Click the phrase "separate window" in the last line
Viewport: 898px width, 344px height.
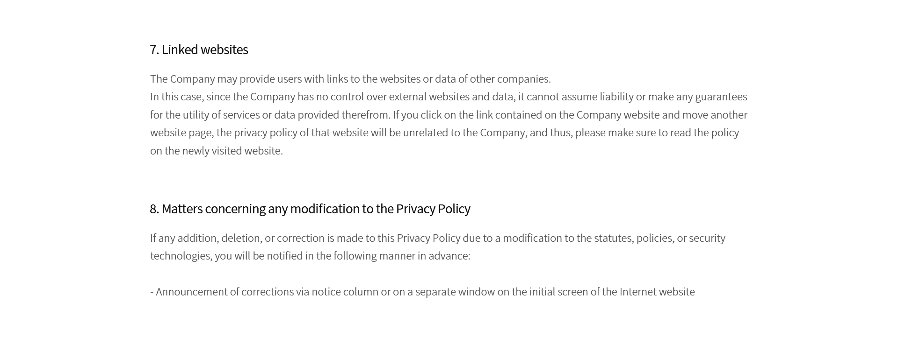[x=455, y=292]
